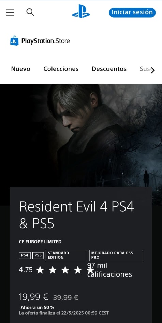Screen dimensions: 162x323
Task: Click the Iniciar sesión button
Action: [132, 12]
